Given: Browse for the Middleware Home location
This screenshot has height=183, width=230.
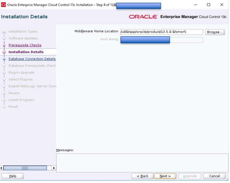Looking at the screenshot, I should (215, 32).
